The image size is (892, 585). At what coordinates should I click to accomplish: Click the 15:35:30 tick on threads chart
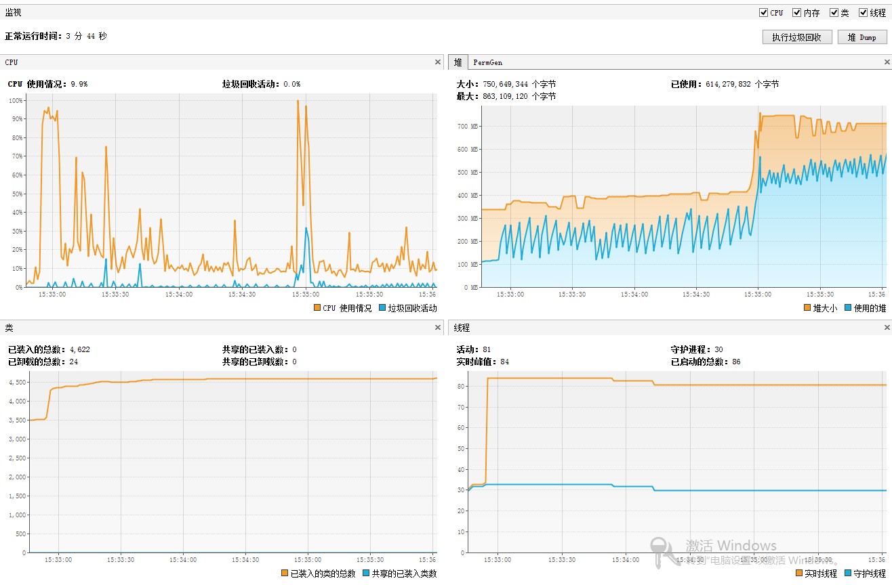819,560
